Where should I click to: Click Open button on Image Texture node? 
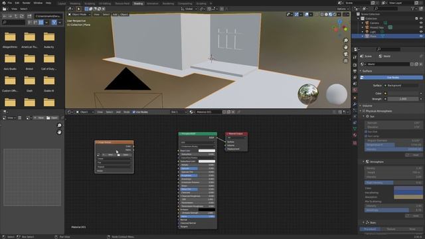[x=124, y=155]
